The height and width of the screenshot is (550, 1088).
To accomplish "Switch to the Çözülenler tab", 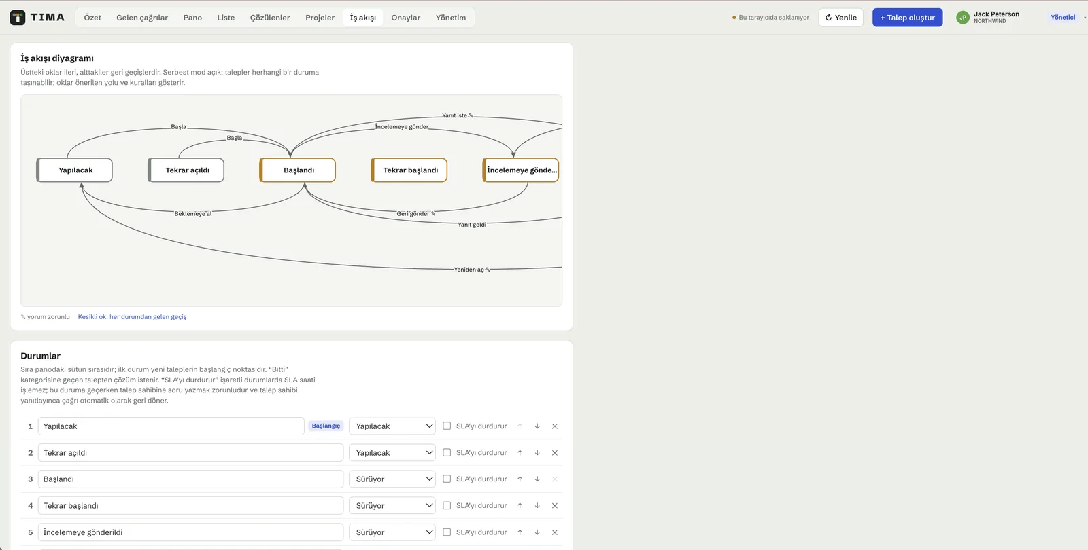I will 270,18.
